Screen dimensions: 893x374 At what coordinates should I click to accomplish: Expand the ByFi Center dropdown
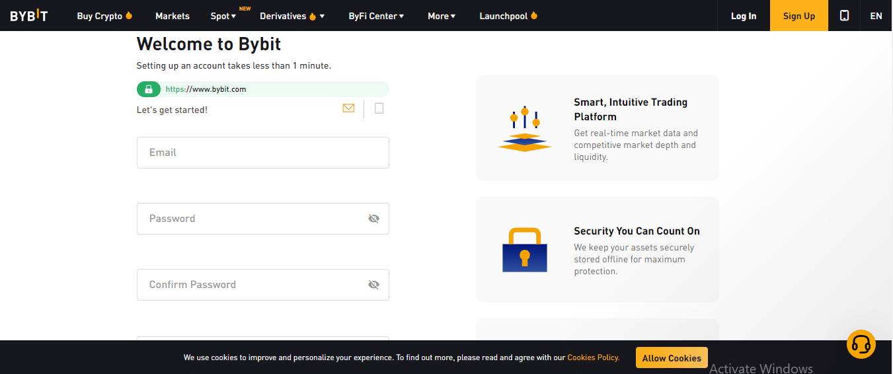coord(376,16)
